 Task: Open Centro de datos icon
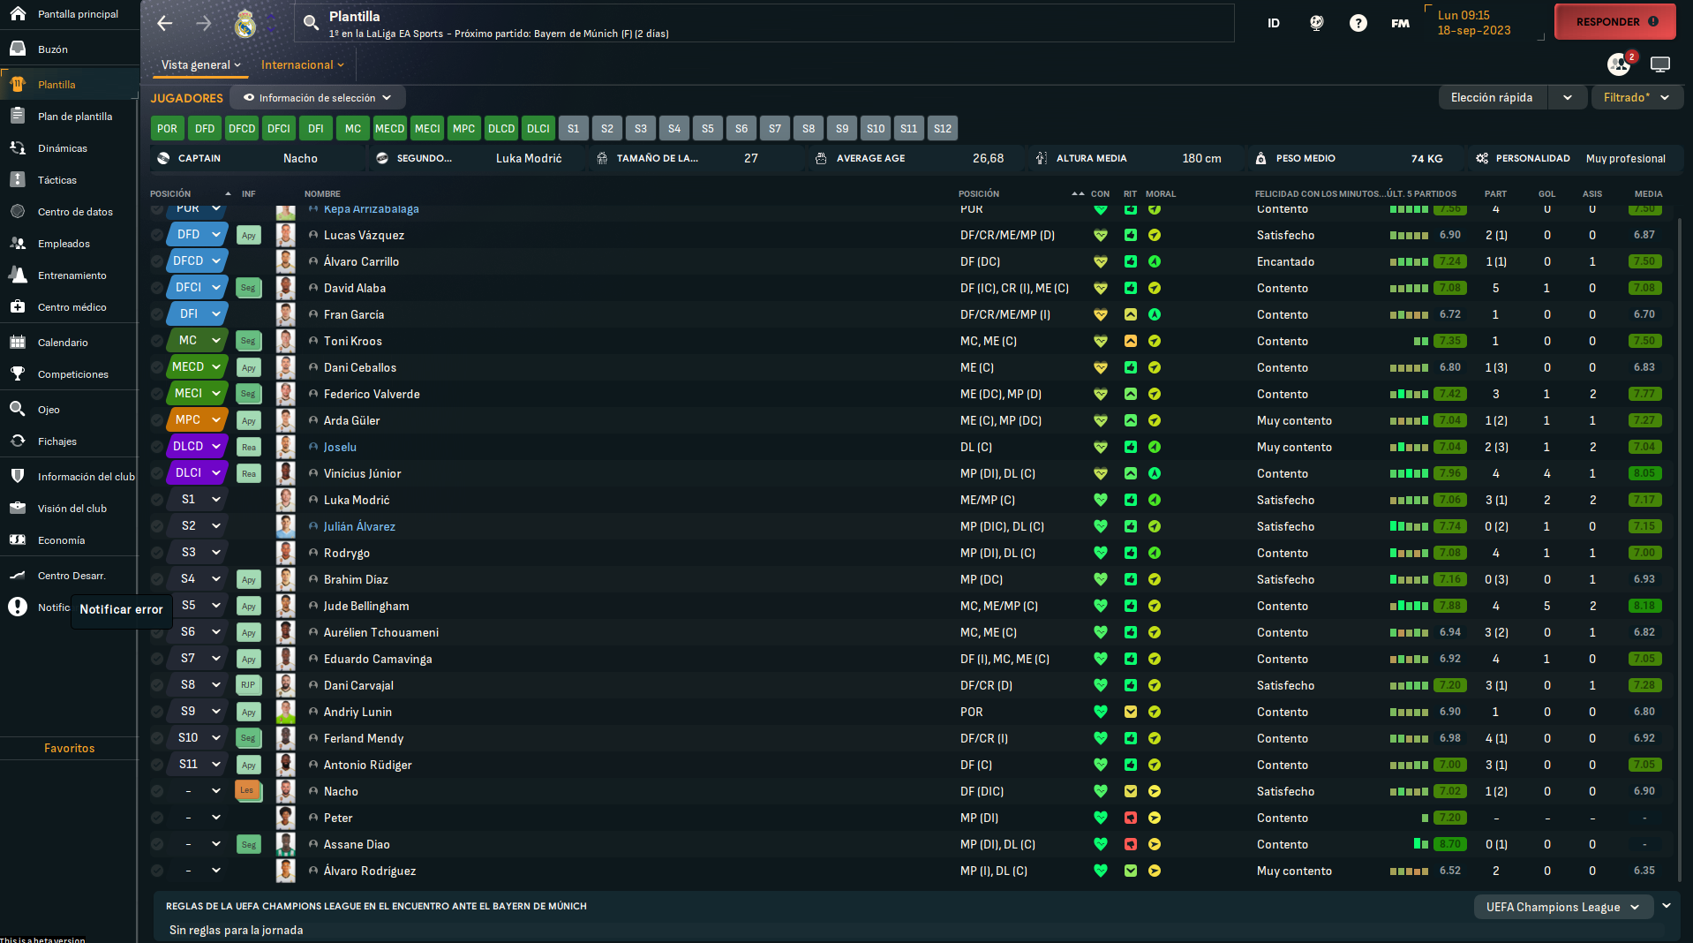[18, 212]
